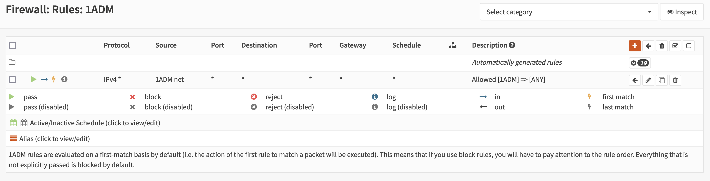710x181 pixels.
Task: Click the header move selected rules arrow
Action: pos(648,46)
